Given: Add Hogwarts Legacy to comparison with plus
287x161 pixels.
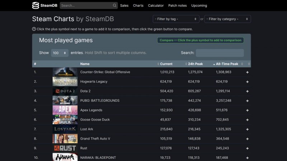Looking at the screenshot, I should coord(247,82).
